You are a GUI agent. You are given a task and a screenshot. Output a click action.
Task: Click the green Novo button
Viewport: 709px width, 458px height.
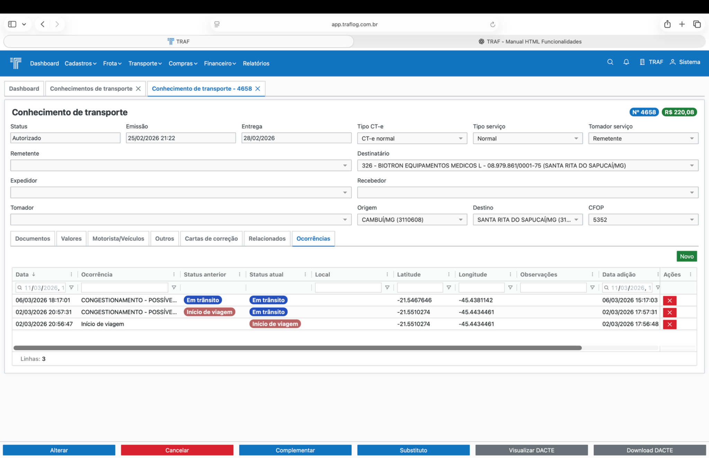pyautogui.click(x=686, y=256)
